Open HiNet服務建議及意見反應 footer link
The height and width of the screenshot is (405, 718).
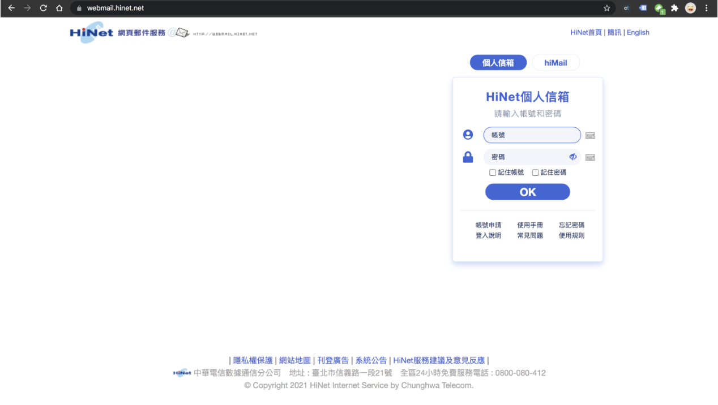coord(439,360)
